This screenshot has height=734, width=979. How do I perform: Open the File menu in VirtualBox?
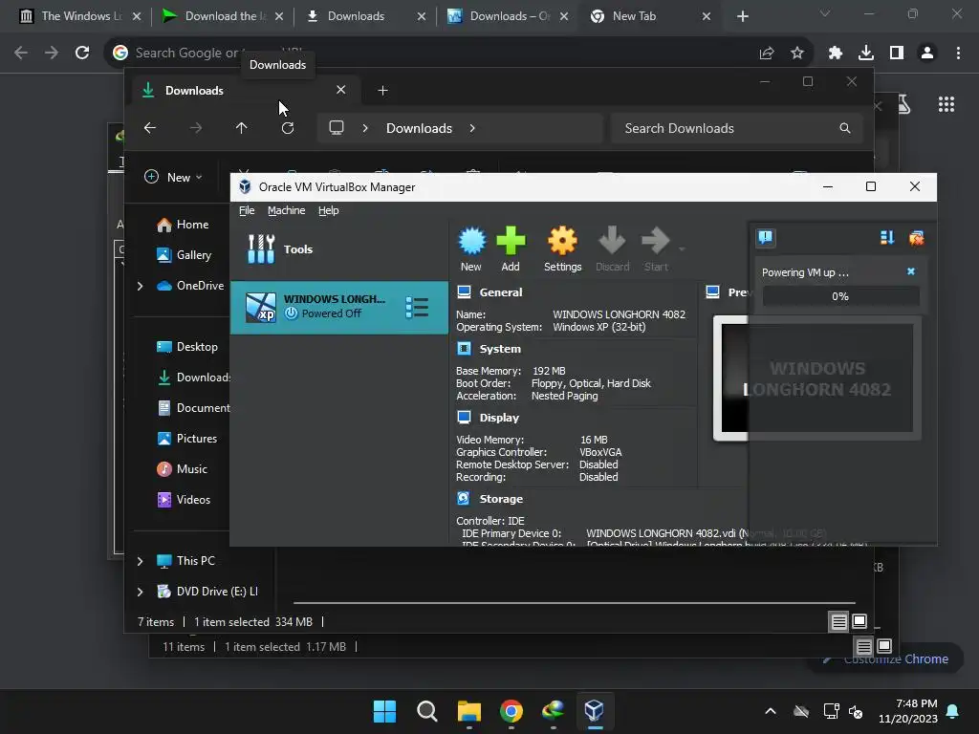[247, 210]
